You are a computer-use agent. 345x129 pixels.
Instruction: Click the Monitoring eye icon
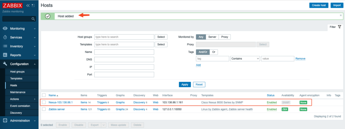click(x=5, y=29)
